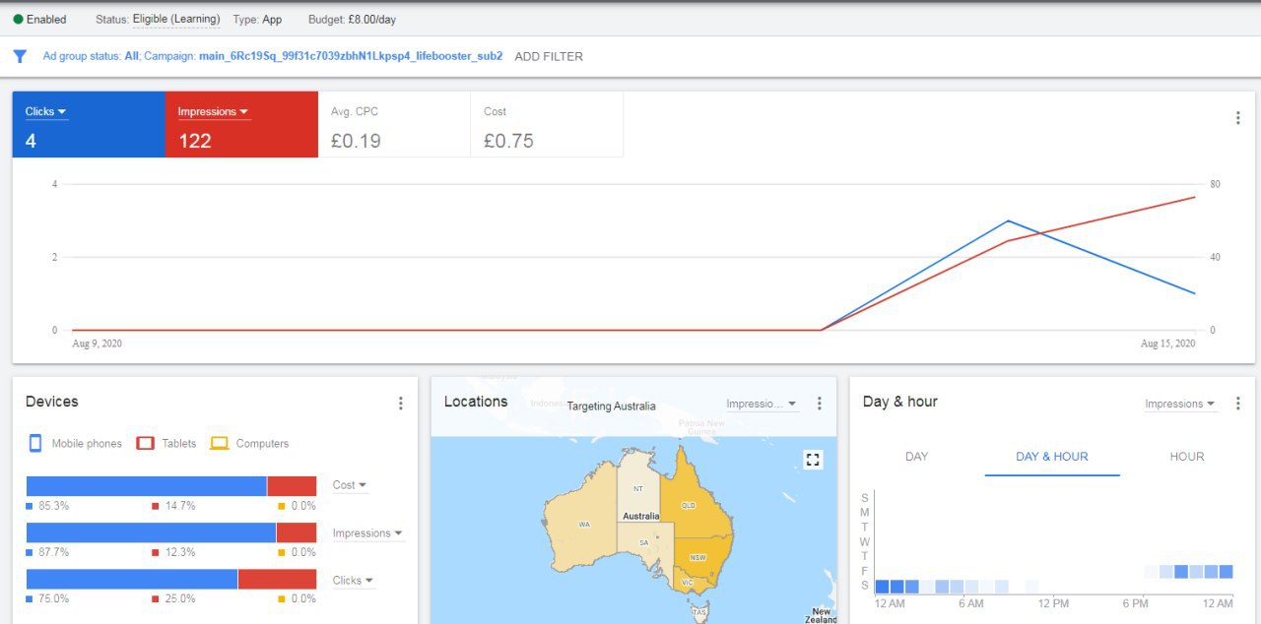
Task: Click the Northern Territory (NT) map region
Action: [x=637, y=487]
